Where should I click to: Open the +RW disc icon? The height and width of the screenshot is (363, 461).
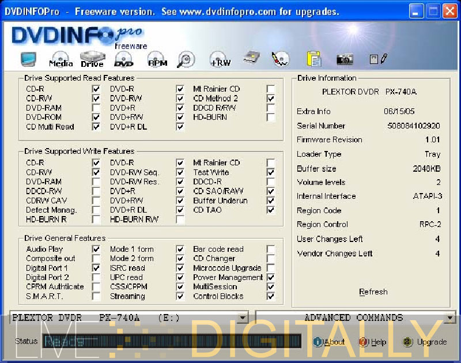tap(220, 59)
